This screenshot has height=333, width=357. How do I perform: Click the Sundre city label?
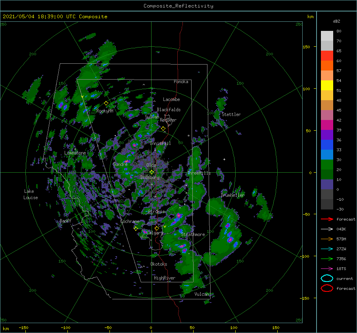pyautogui.click(x=120, y=164)
